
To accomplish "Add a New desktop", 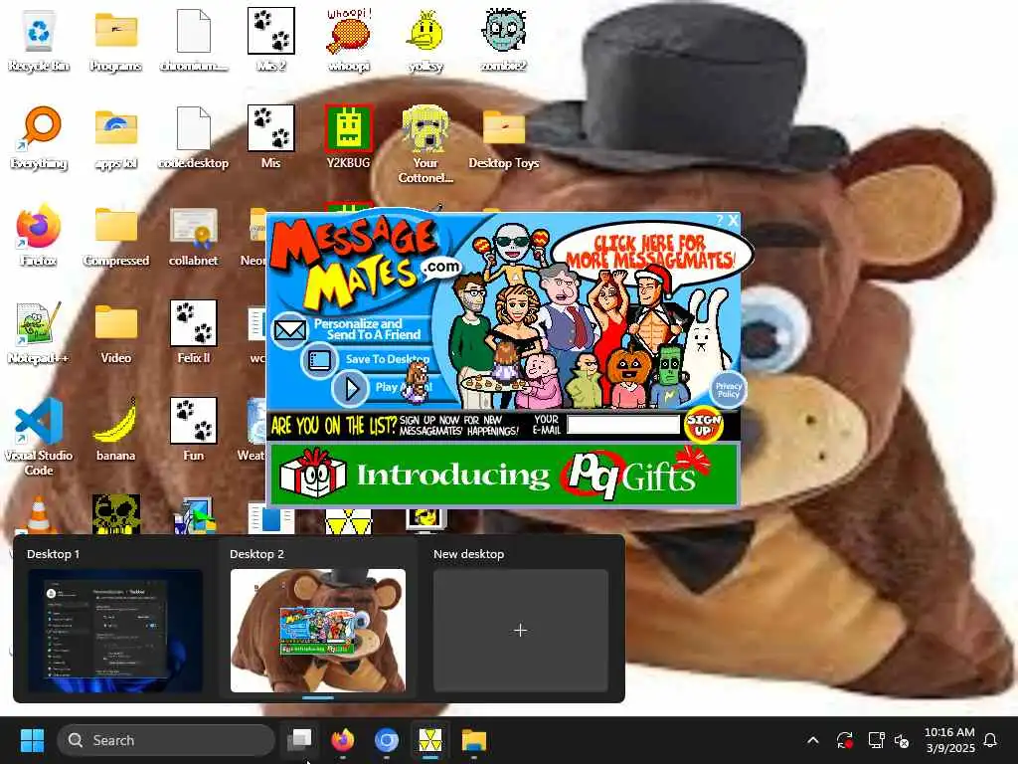I will 521,630.
